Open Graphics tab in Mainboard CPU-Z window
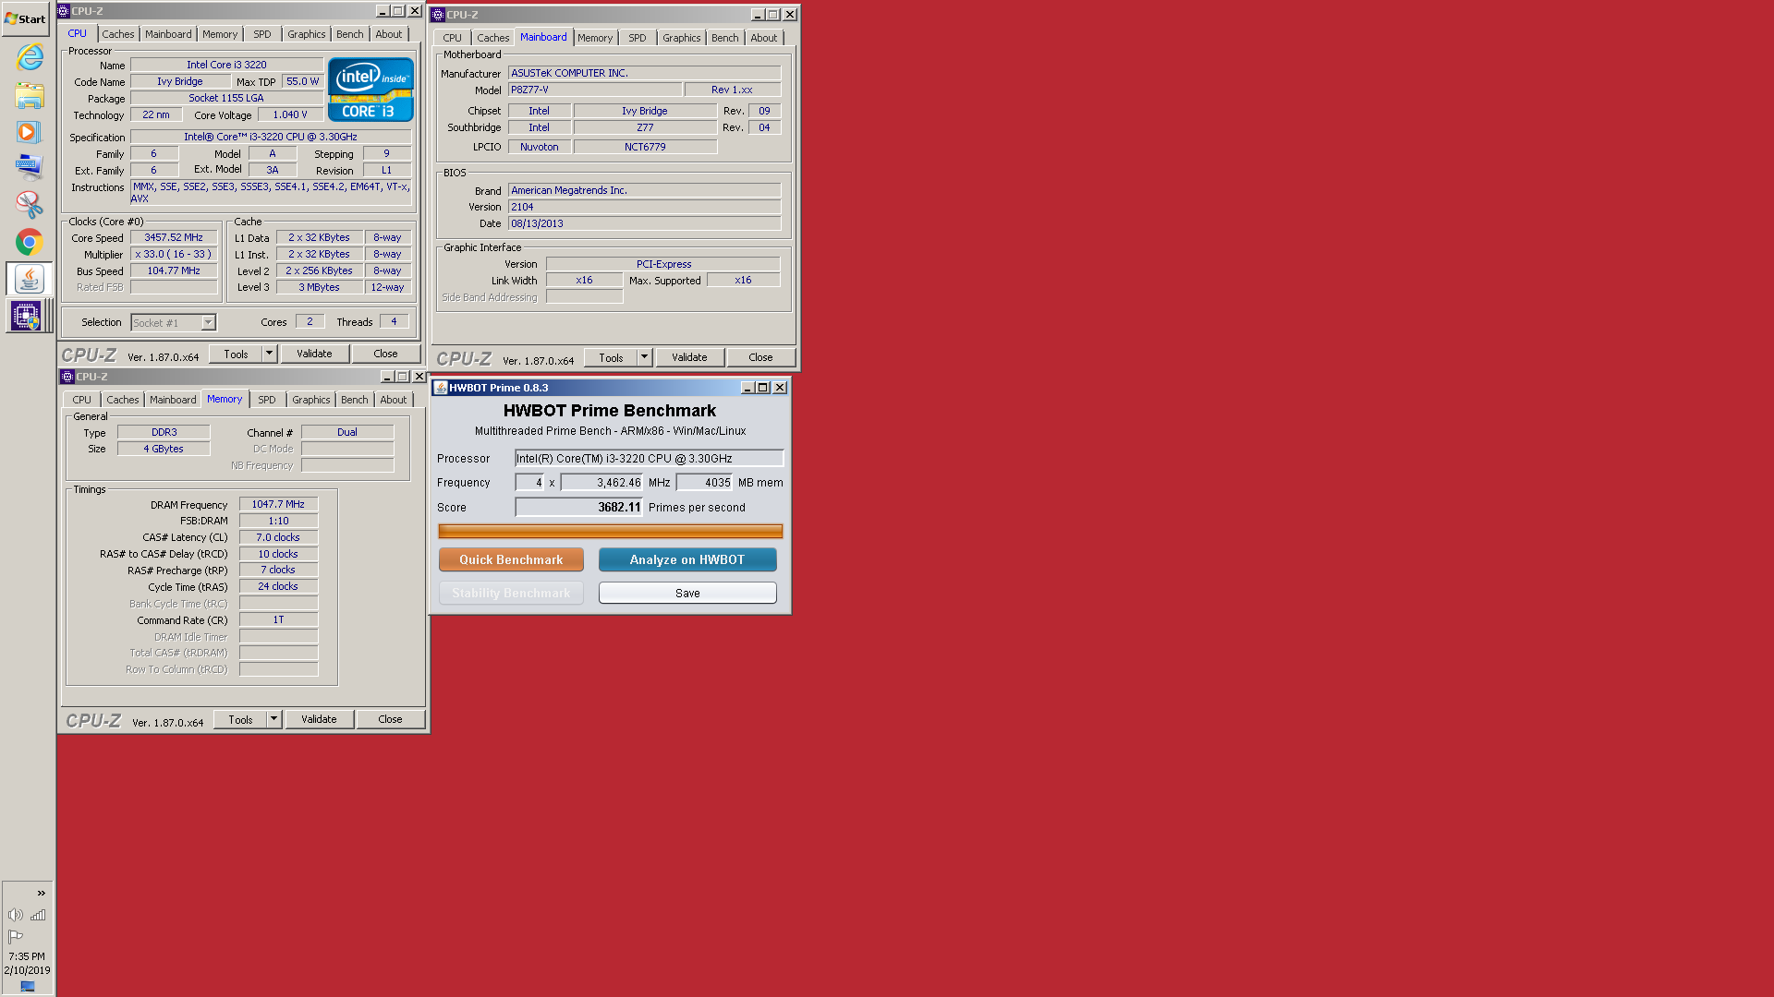The height and width of the screenshot is (997, 1774). [x=682, y=38]
